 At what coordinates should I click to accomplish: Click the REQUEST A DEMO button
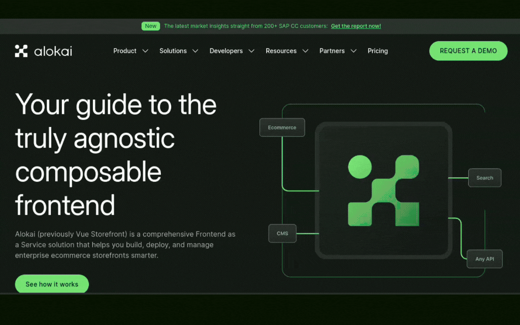coord(468,51)
